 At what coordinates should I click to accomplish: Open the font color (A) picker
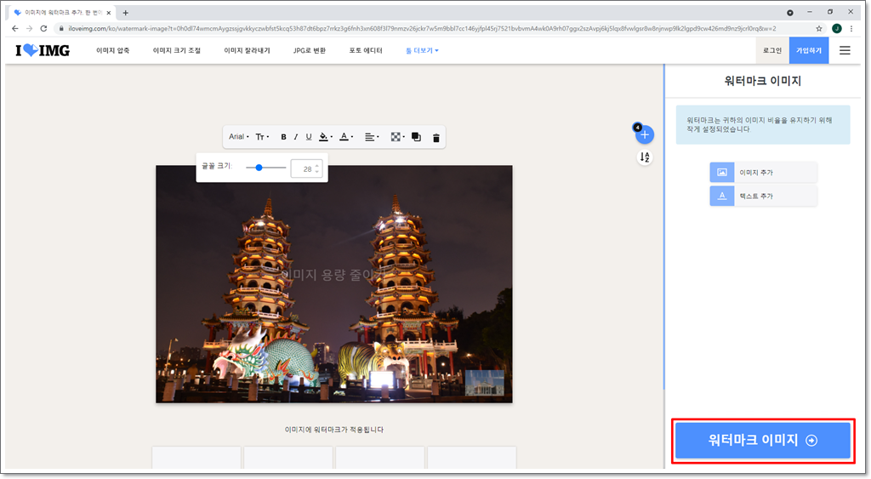[346, 137]
